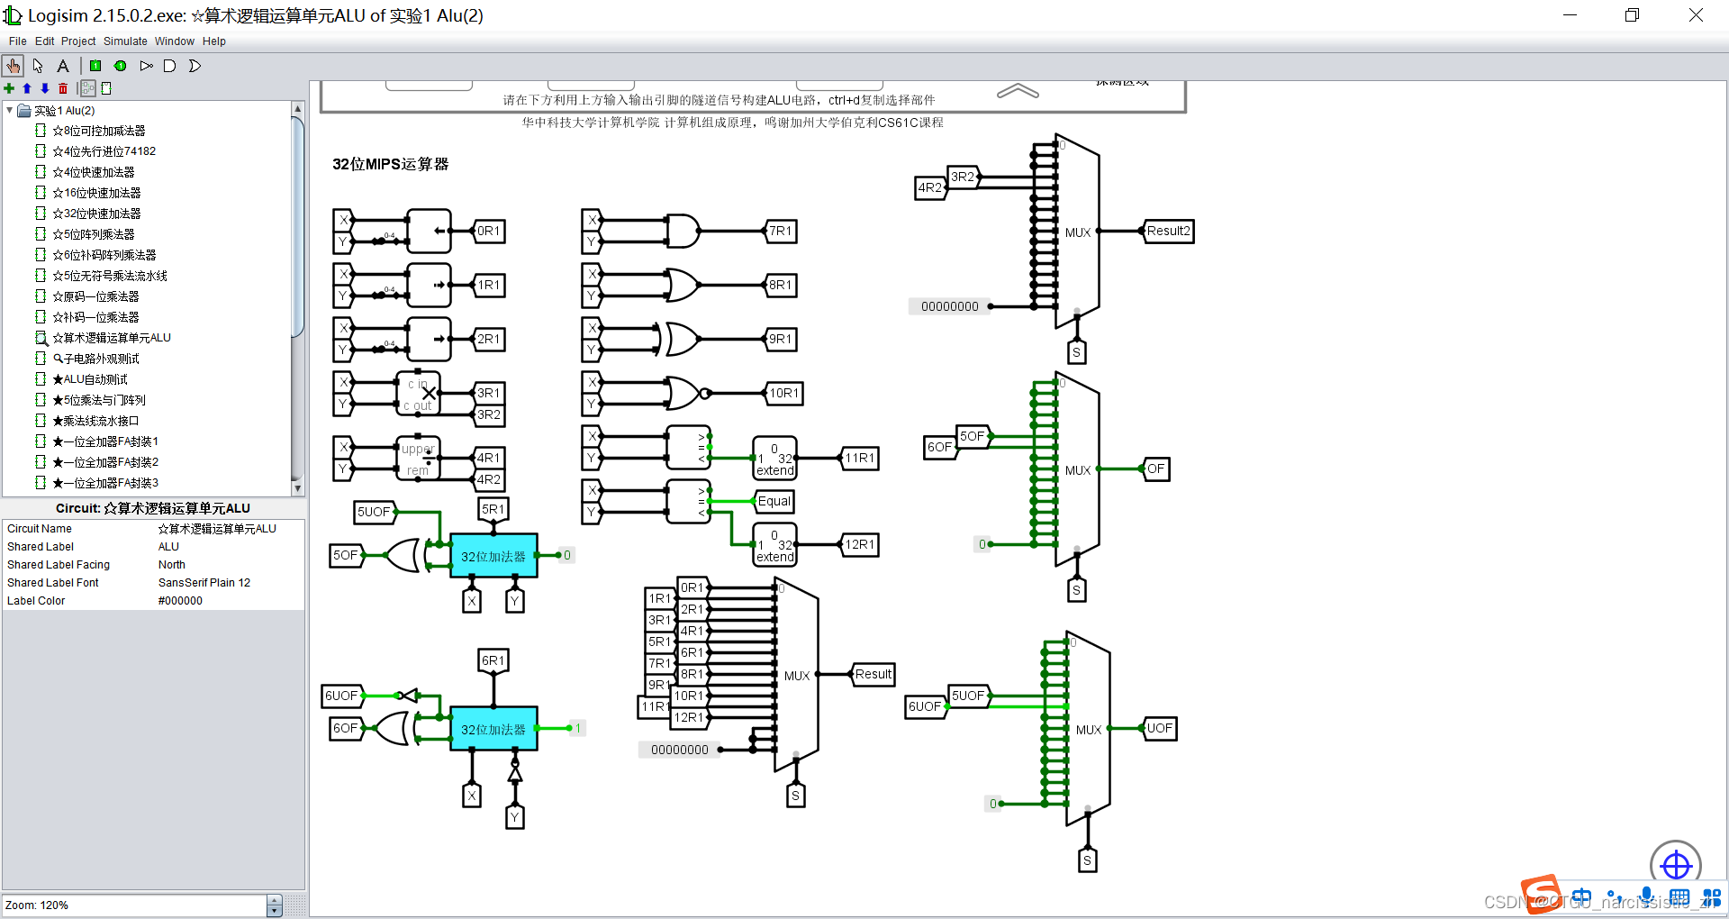Open the Zoom 120% dropdown stepper
This screenshot has width=1729, height=919.
tap(275, 905)
